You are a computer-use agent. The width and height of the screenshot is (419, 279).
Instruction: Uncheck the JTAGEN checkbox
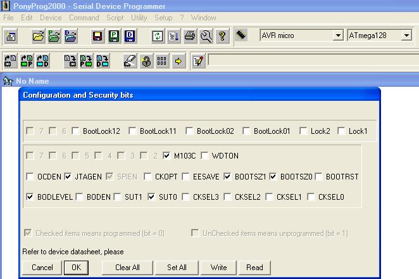tap(68, 176)
